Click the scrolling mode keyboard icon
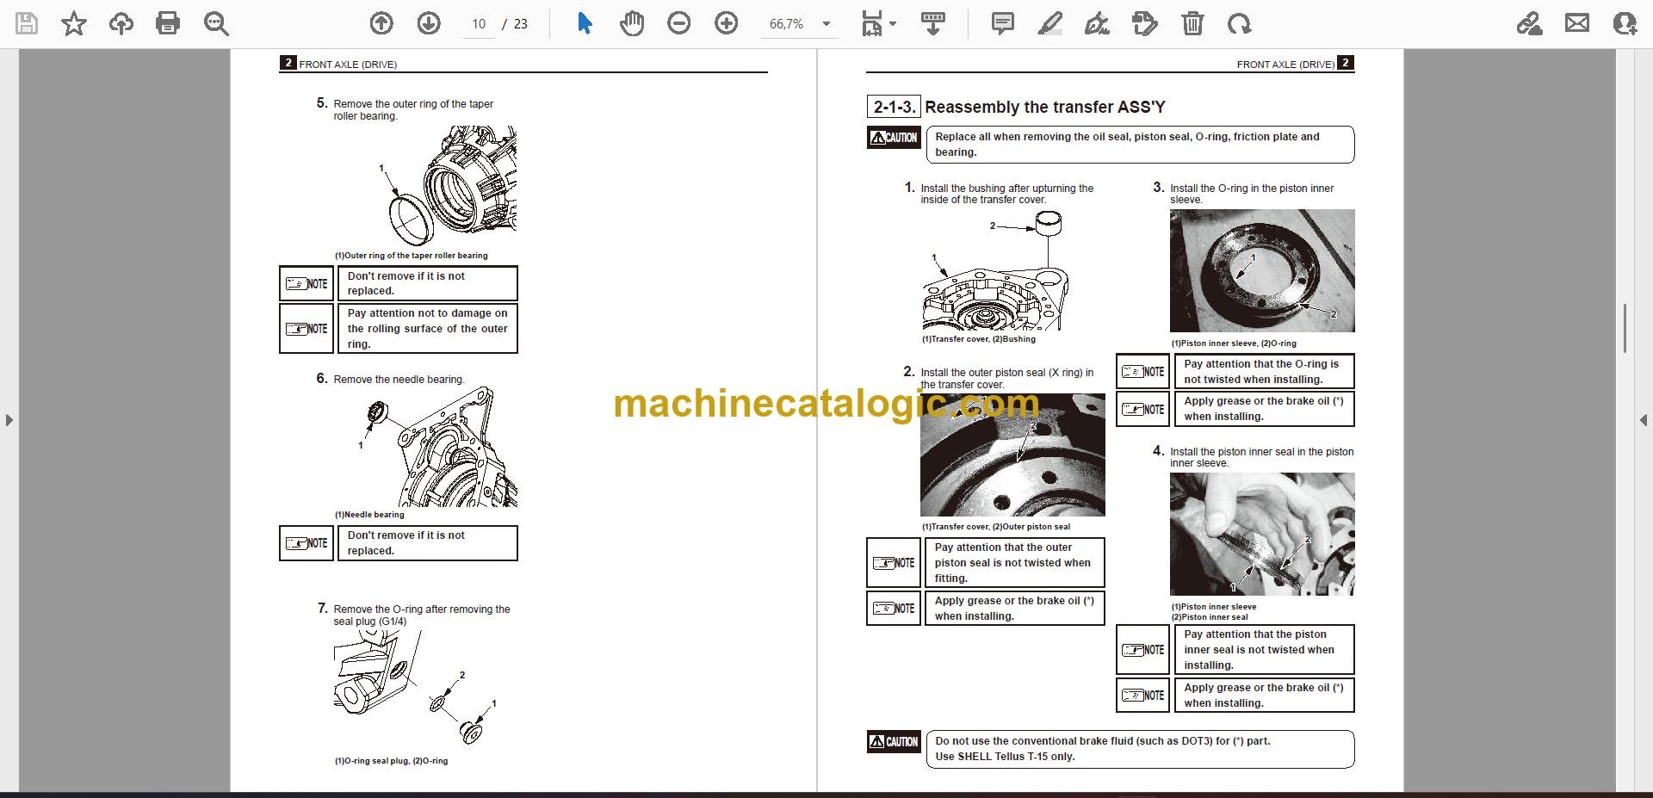 click(933, 23)
